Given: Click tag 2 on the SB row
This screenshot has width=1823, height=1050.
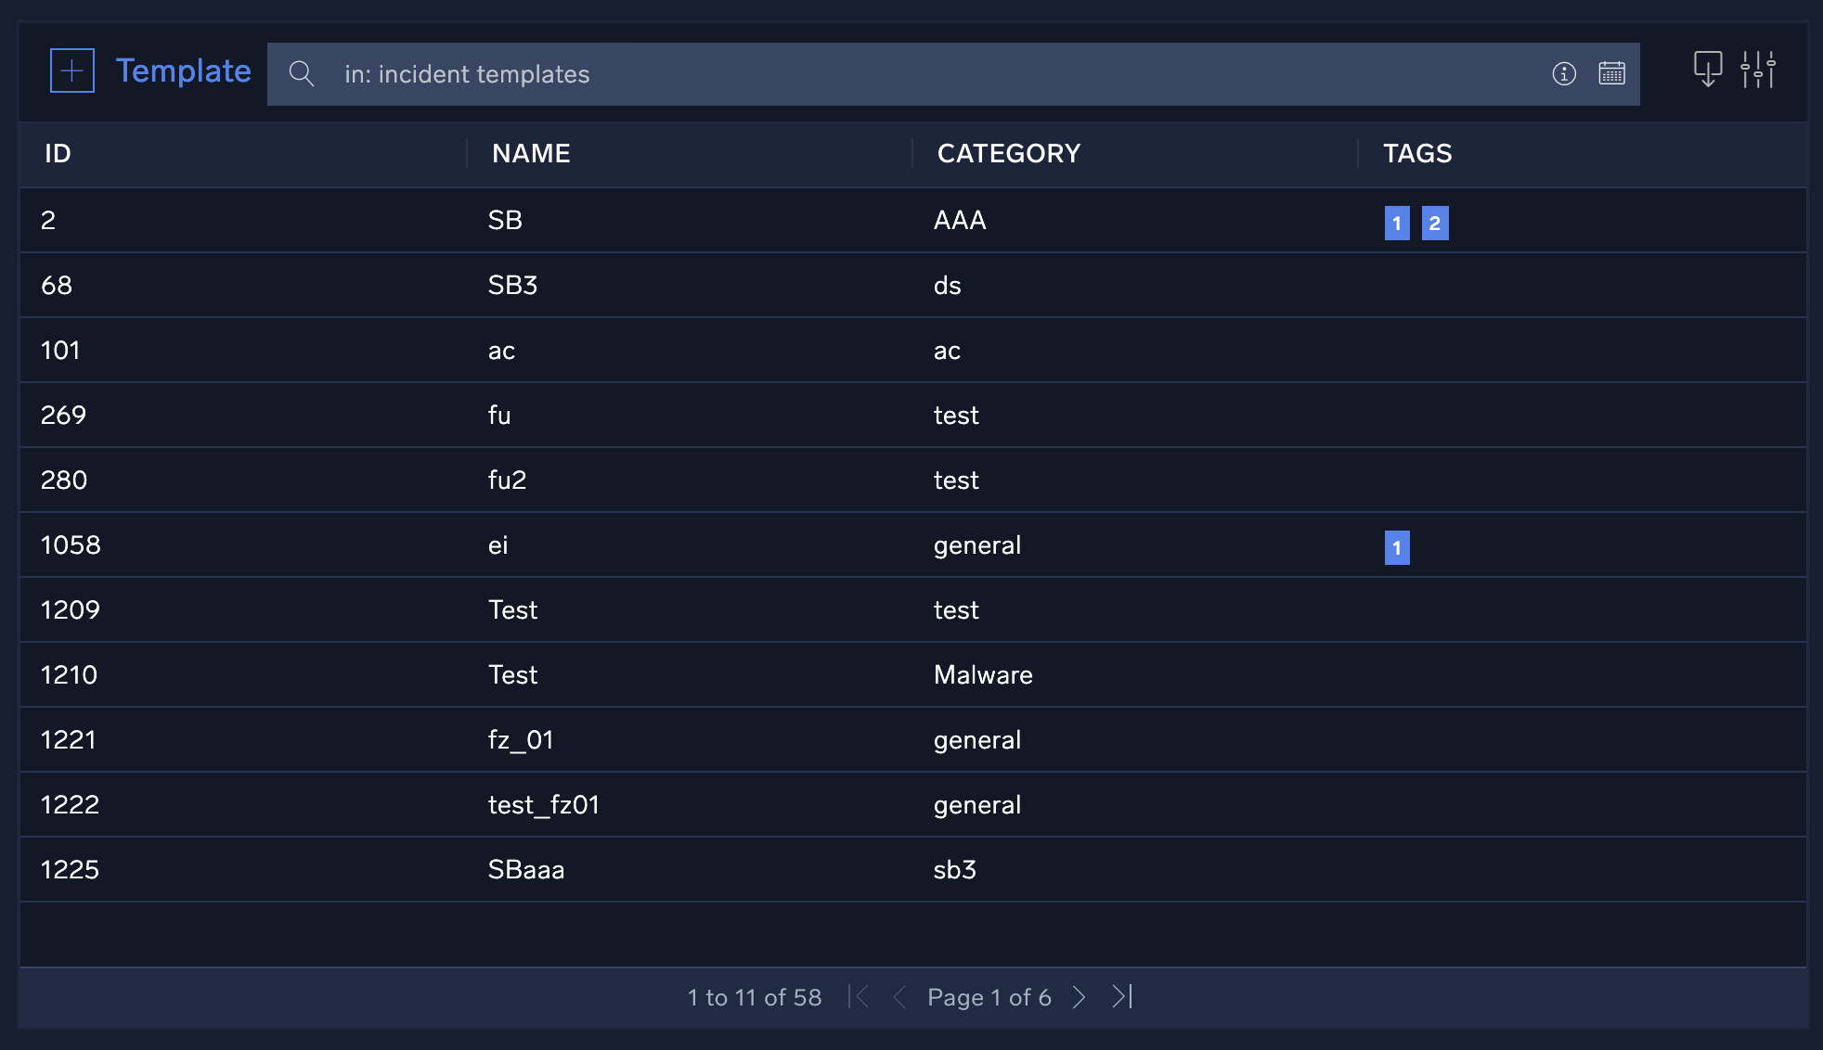Looking at the screenshot, I should click(x=1435, y=223).
